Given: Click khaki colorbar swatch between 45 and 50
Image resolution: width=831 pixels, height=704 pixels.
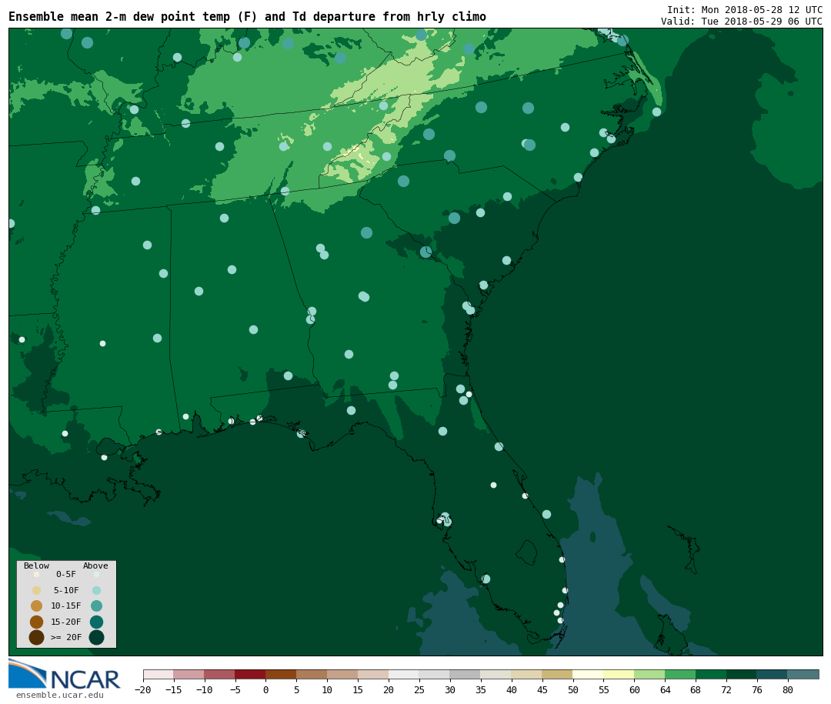Looking at the screenshot, I should pos(558,674).
